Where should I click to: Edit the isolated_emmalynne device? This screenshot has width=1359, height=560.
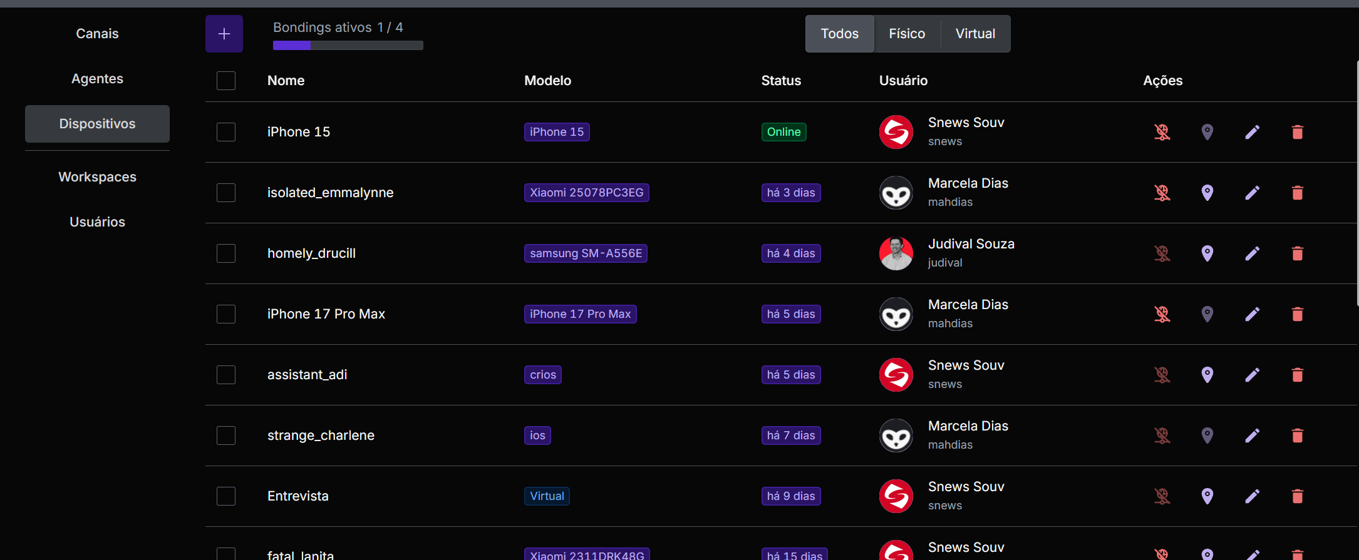click(1253, 193)
